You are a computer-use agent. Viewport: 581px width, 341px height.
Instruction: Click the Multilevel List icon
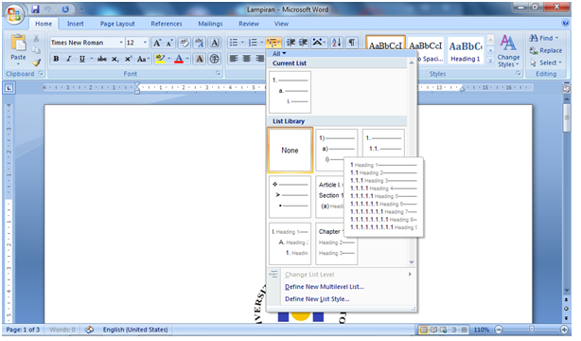tap(273, 43)
